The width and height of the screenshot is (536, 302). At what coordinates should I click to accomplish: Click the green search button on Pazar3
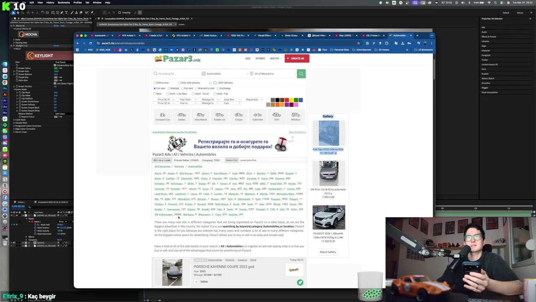pos(301,74)
